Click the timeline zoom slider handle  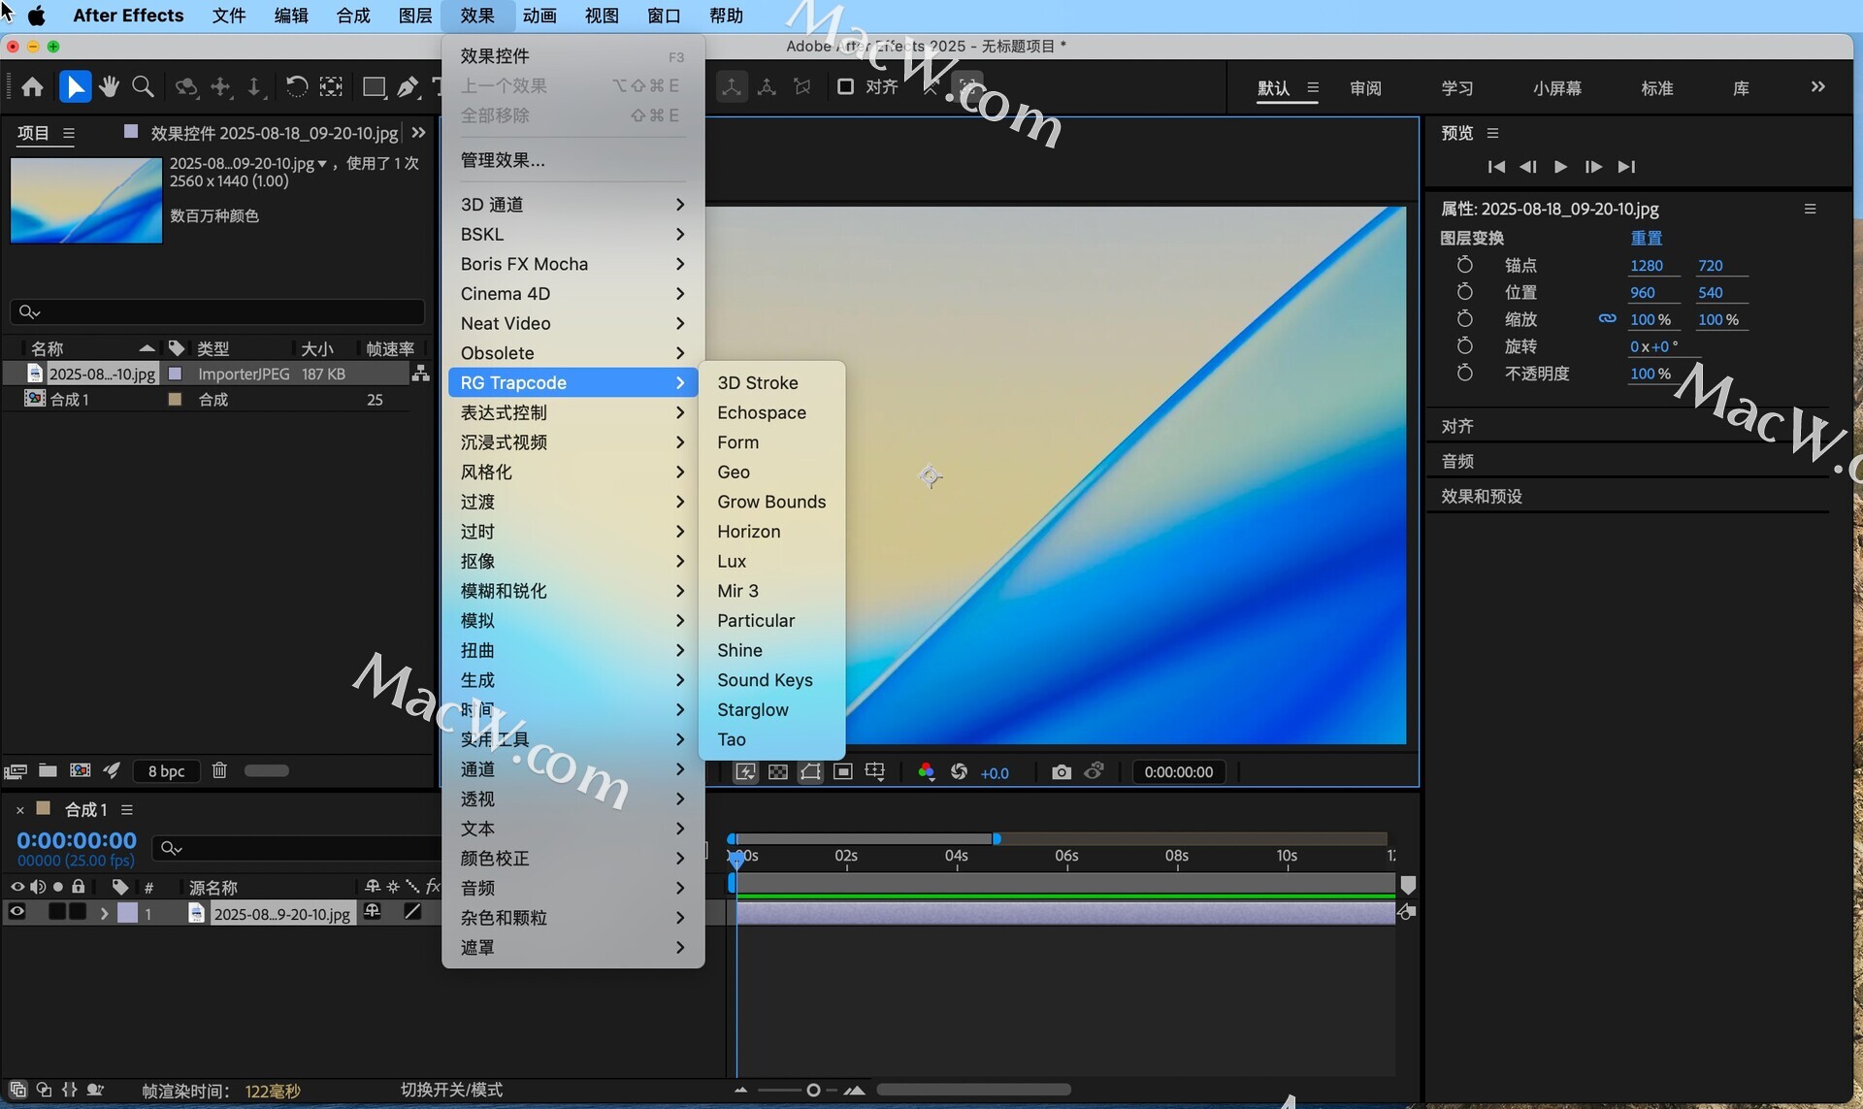click(813, 1091)
